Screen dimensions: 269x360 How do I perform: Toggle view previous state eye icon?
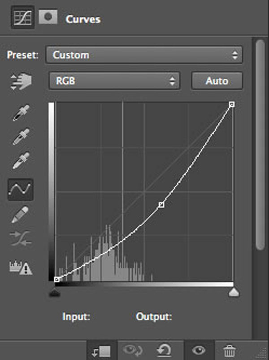point(133,351)
